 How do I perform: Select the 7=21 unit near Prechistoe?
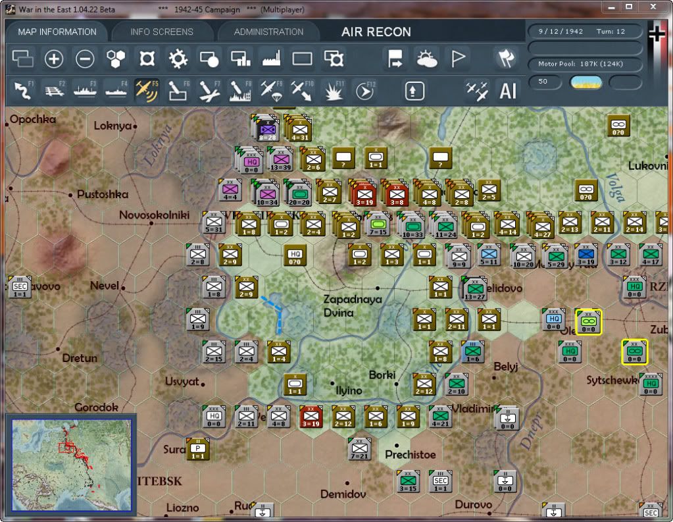[x=359, y=450]
